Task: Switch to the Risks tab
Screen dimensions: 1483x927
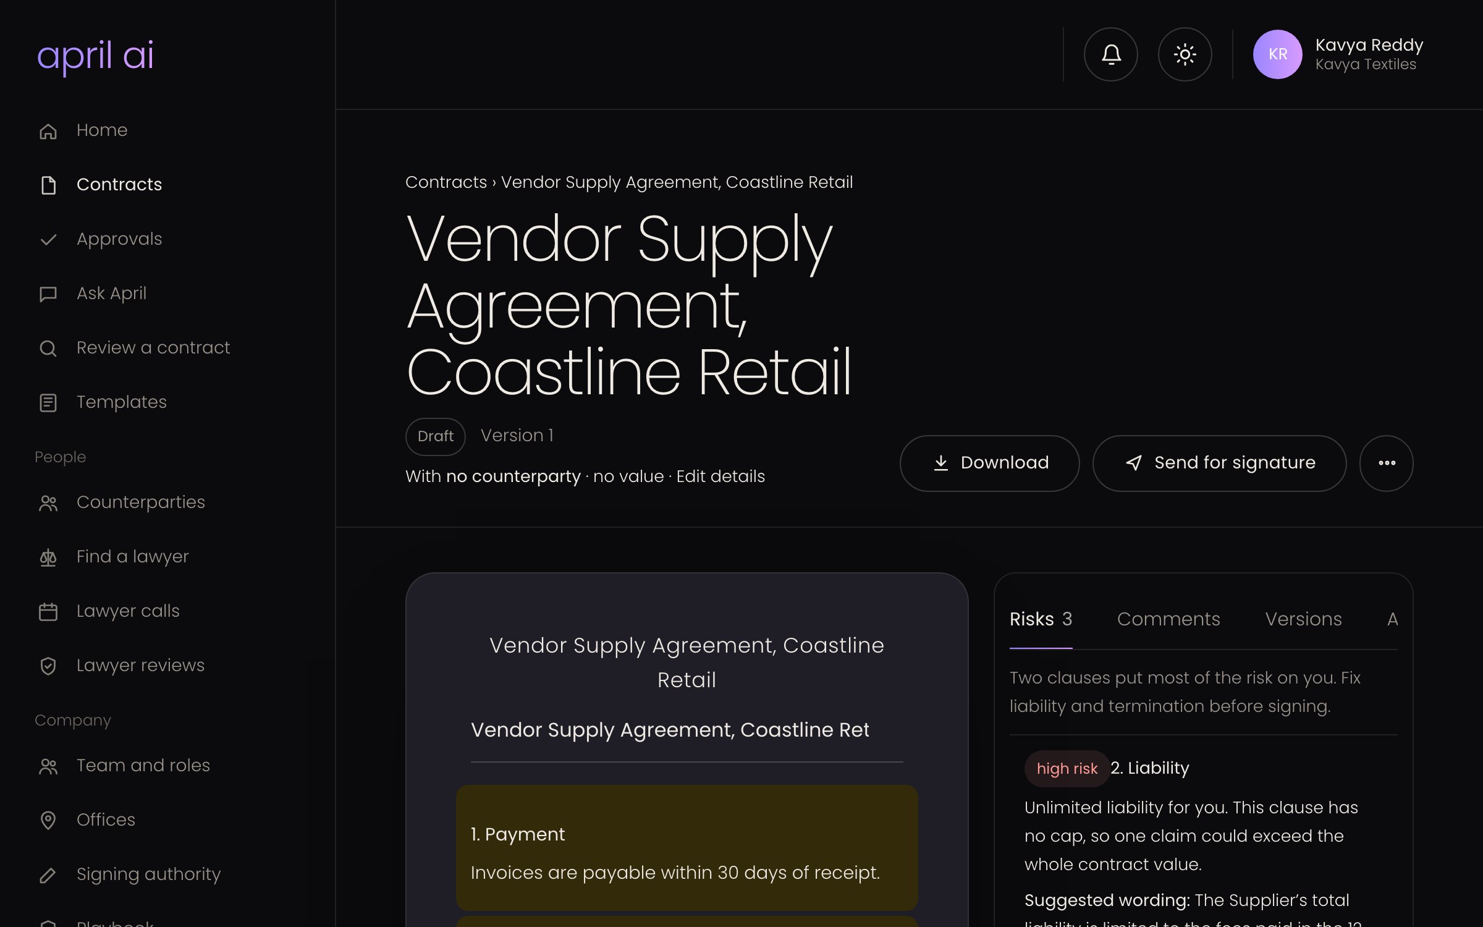Action: [x=1041, y=619]
